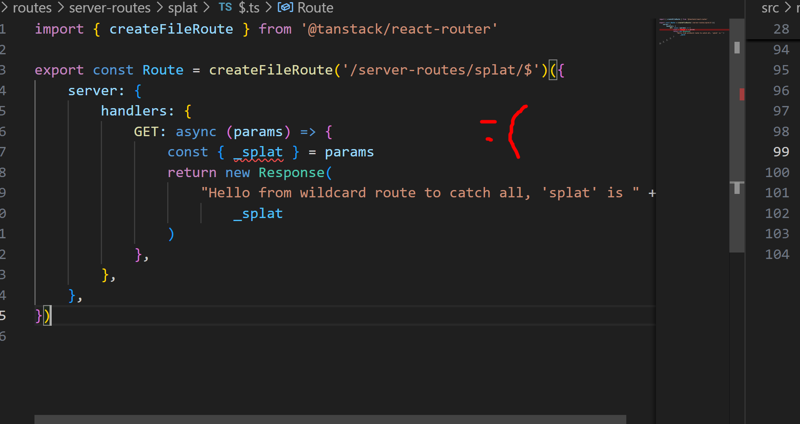Click the vertical scrollbar slider of left editor
Viewport: 800px width, 424px height.
coord(737,135)
